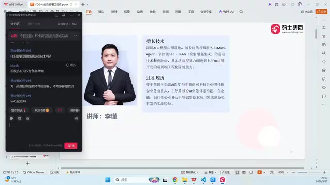Click 欢迎老师 quick reply chip

[41, 110]
